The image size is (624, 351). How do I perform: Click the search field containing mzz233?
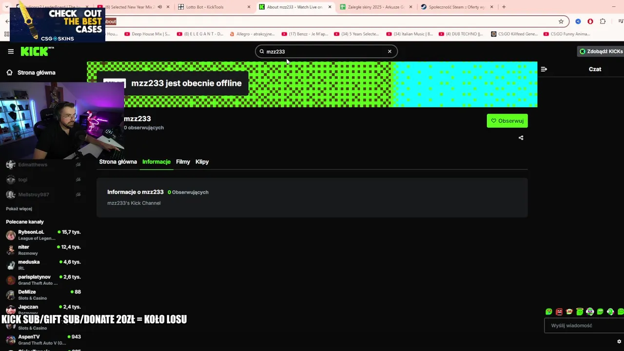326,51
